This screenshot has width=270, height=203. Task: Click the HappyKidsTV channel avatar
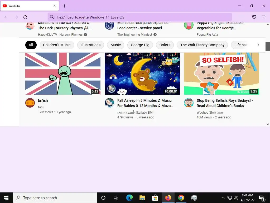coord(30,26)
